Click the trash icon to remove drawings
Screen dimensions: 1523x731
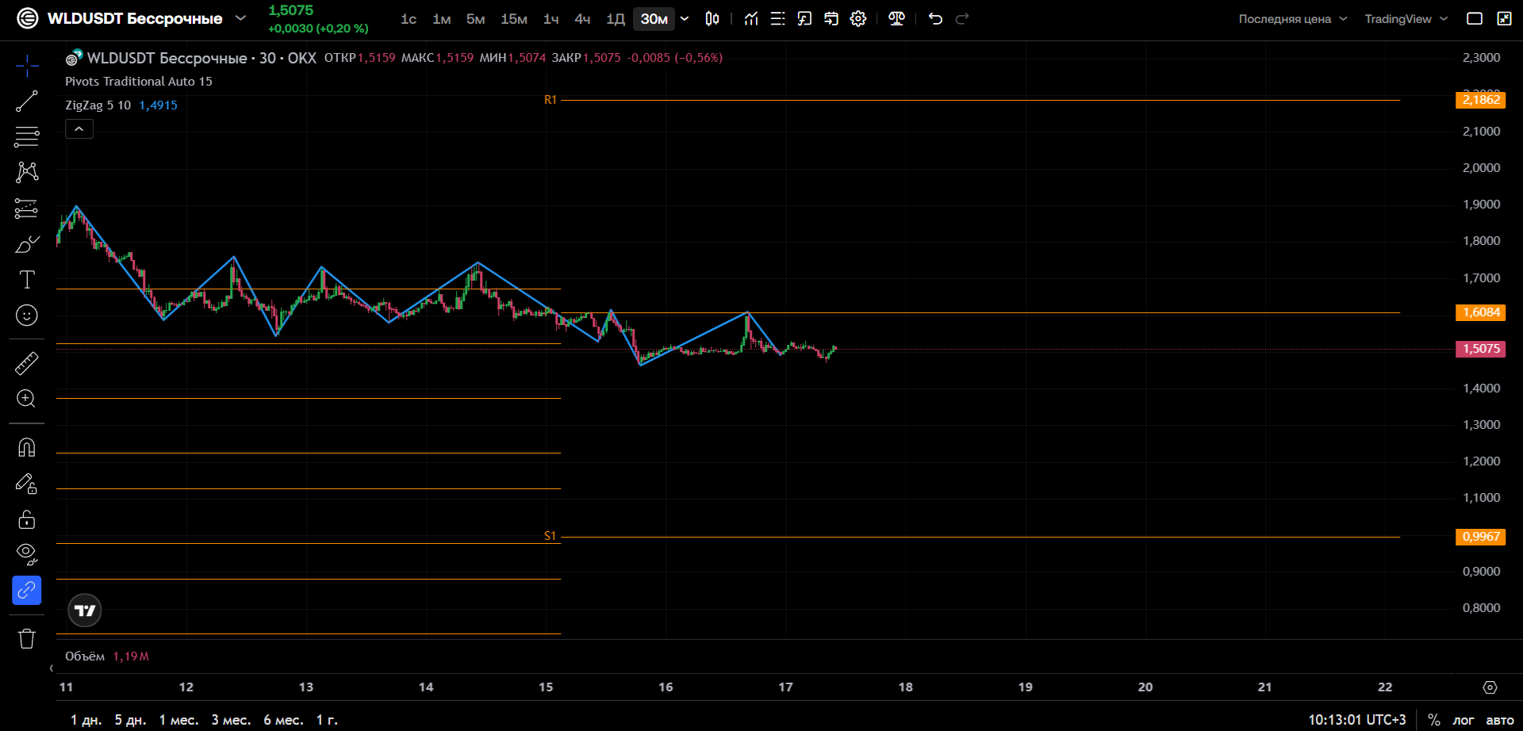pyautogui.click(x=27, y=638)
